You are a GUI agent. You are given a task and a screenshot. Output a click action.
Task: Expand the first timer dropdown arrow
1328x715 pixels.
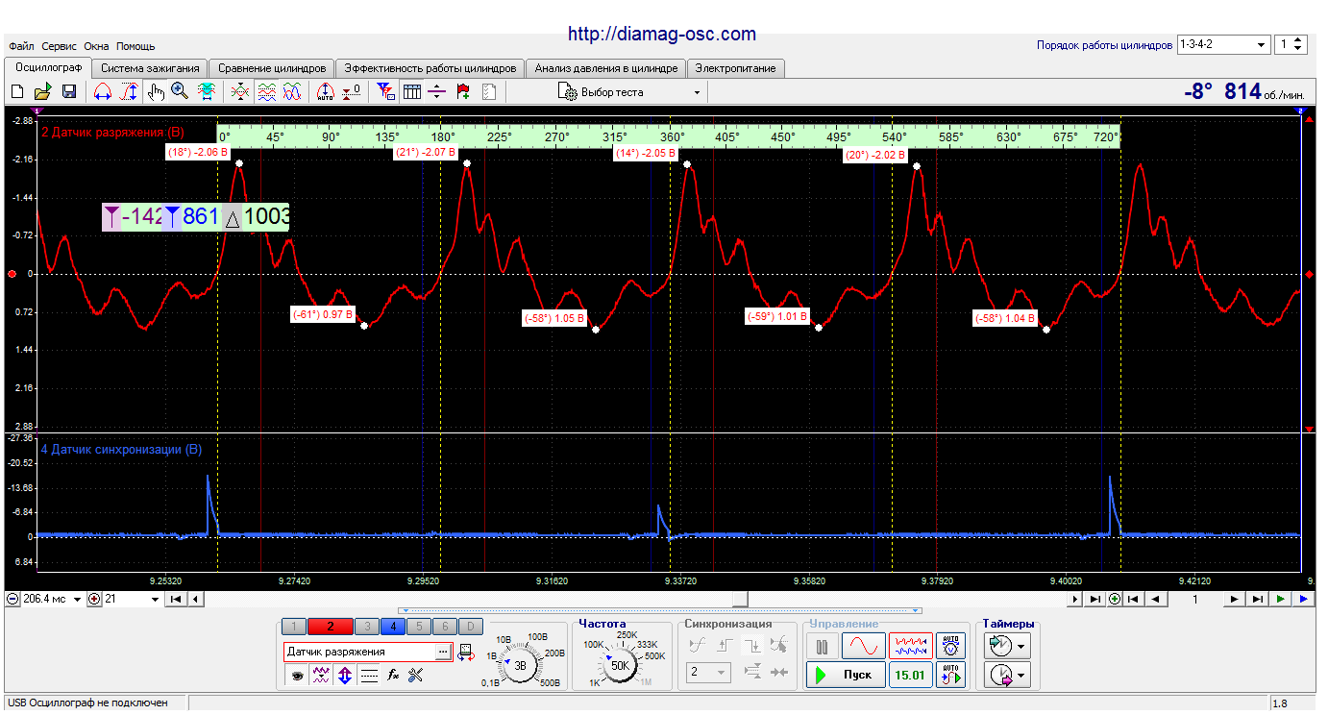pyautogui.click(x=1023, y=645)
